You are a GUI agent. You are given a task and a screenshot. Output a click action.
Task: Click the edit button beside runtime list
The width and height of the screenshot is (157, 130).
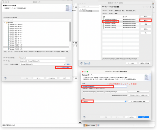click(x=146, y=20)
